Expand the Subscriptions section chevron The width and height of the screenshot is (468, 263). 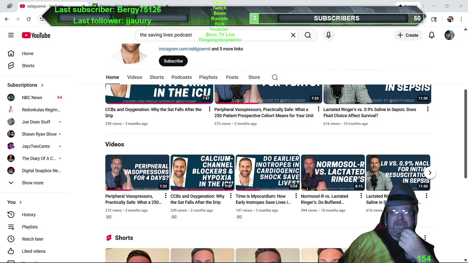(x=42, y=85)
